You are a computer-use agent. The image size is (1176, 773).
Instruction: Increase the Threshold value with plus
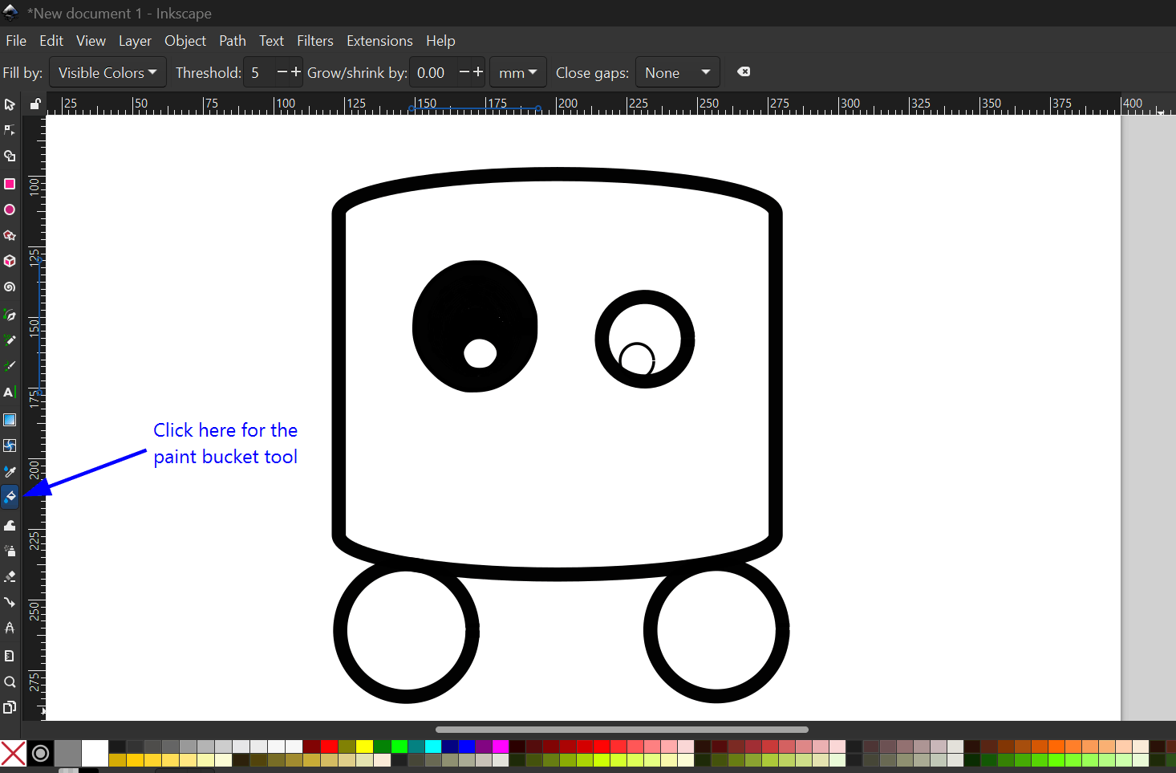(296, 72)
